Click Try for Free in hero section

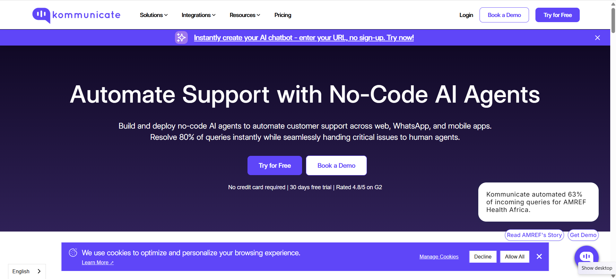(274, 165)
